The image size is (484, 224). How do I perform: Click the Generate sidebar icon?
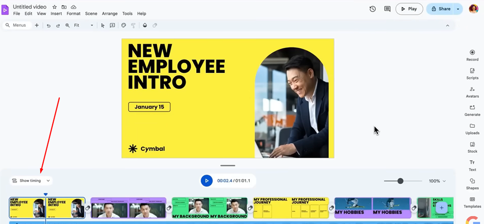[x=472, y=110]
